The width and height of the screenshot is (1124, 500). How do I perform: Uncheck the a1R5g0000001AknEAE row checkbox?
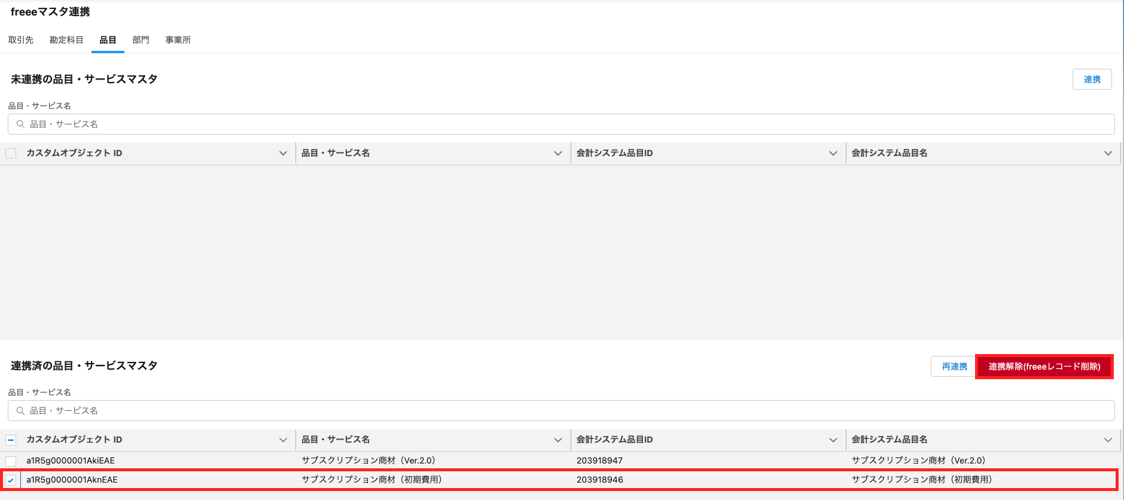click(x=11, y=480)
